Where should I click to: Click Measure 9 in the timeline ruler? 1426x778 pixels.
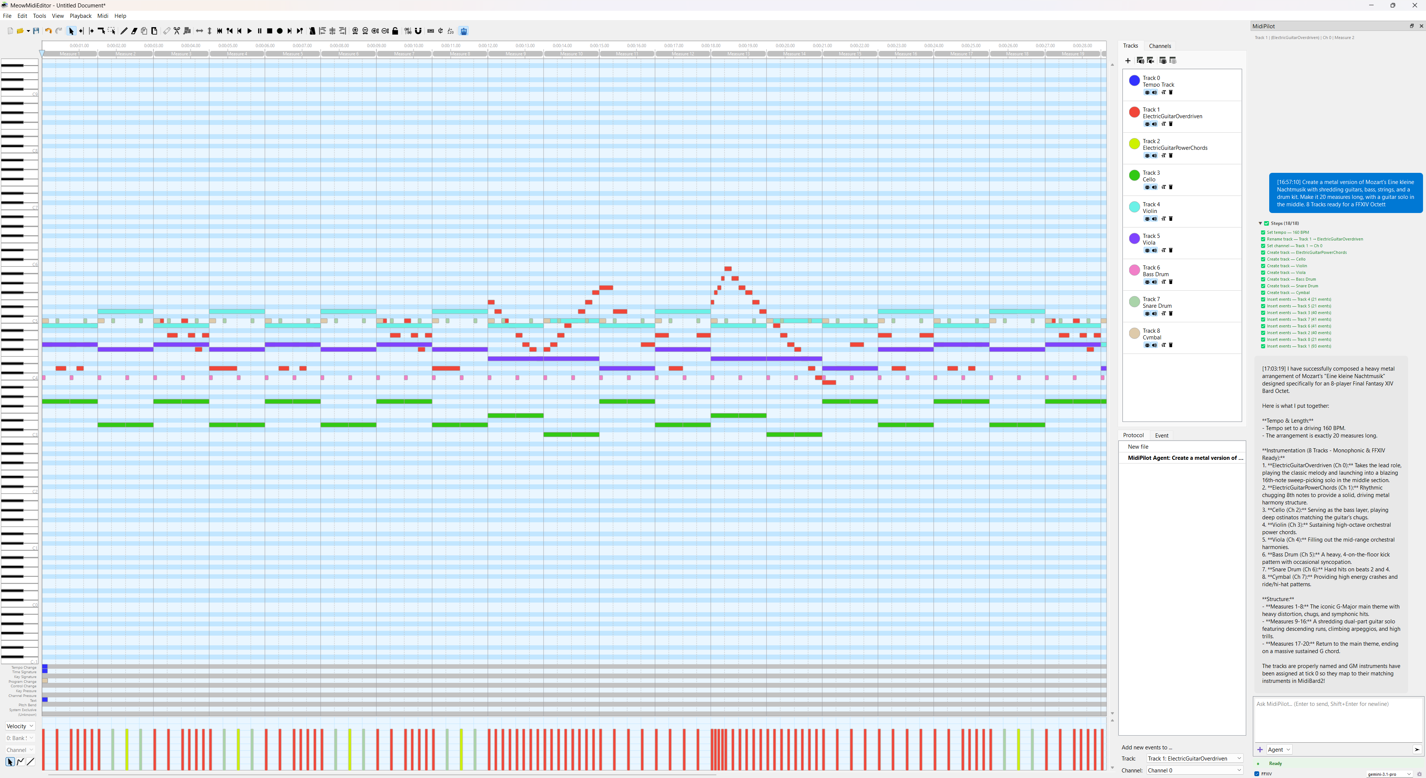(515, 54)
